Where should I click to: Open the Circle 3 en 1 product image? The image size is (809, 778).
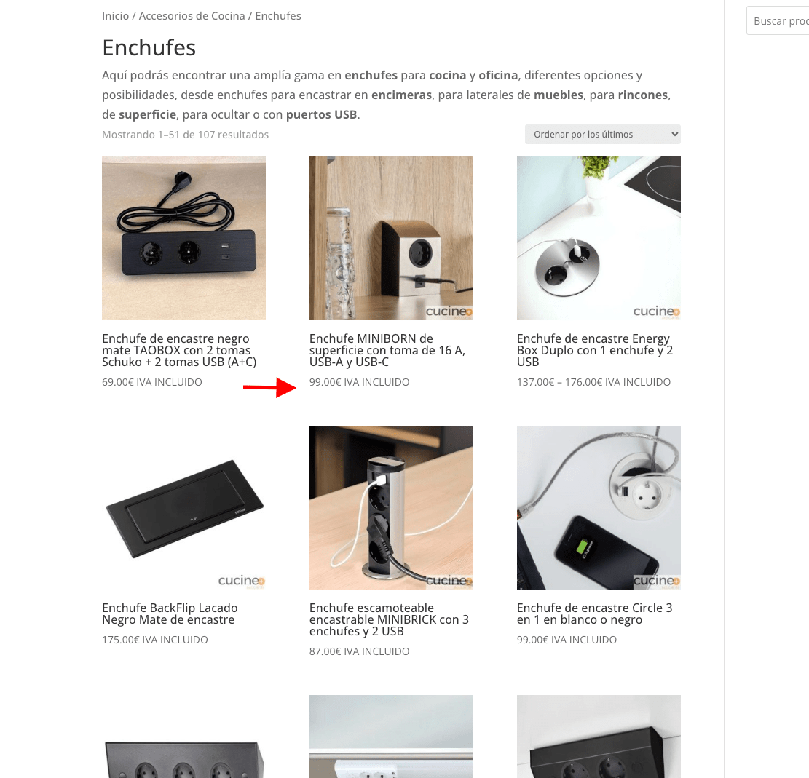599,507
